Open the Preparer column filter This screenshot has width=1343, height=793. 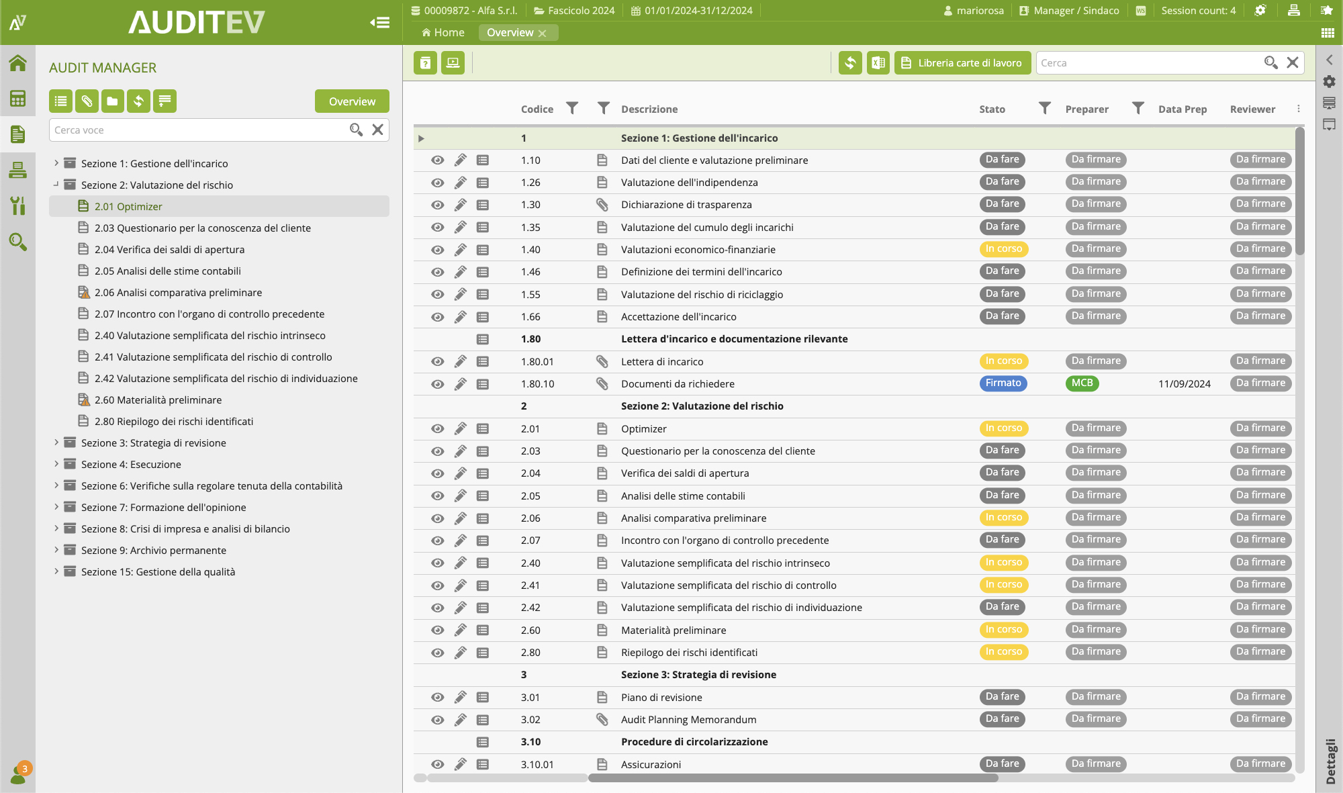click(1138, 108)
